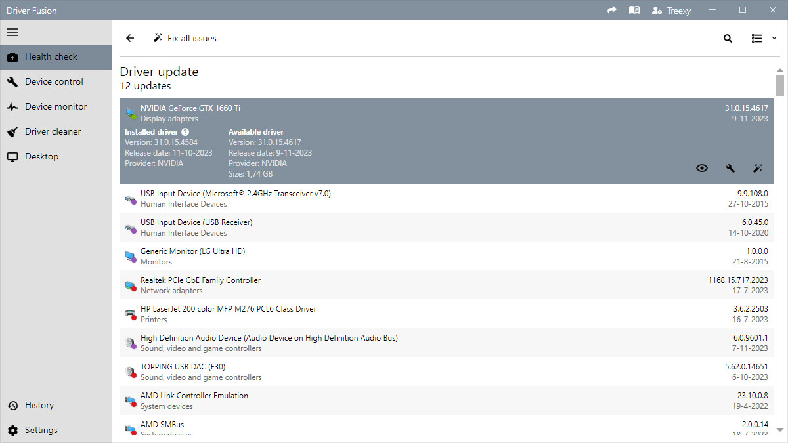Click the help icon next to Installed driver

pyautogui.click(x=185, y=132)
